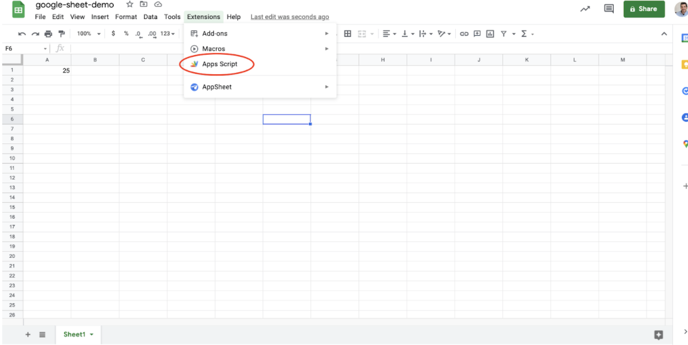Image resolution: width=688 pixels, height=345 pixels.
Task: Open Google Calendar in side panel
Action: [685, 38]
